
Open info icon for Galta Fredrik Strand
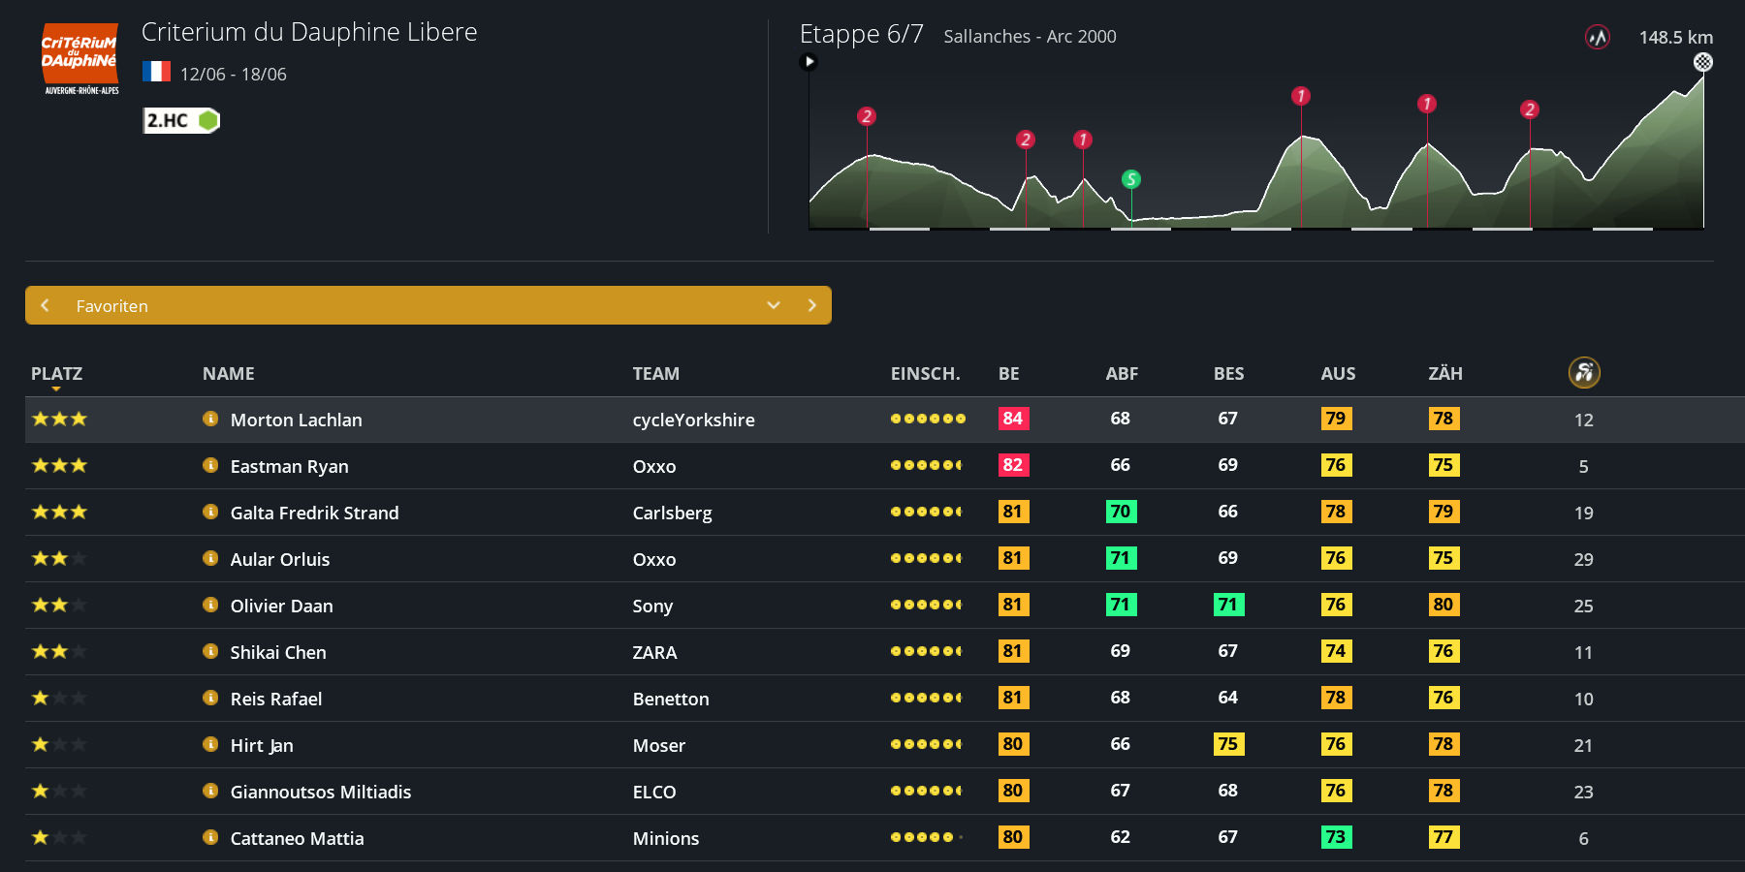(209, 512)
